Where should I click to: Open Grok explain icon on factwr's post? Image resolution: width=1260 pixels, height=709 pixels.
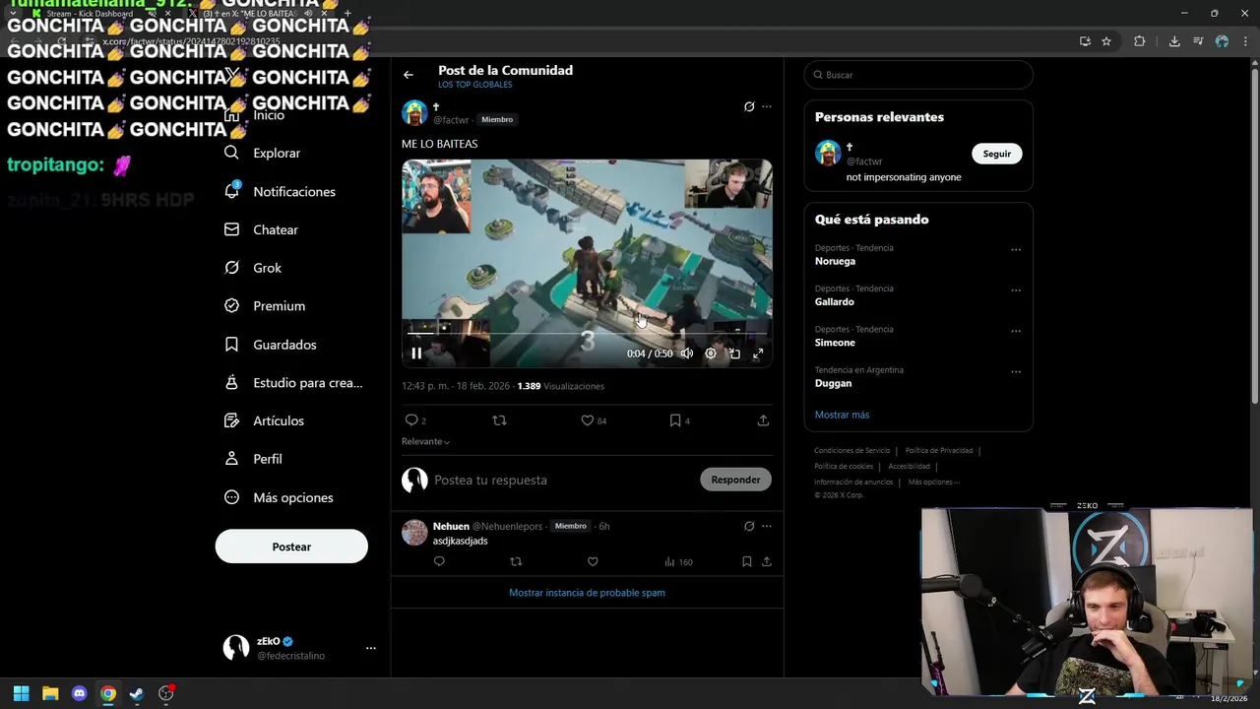coord(749,106)
